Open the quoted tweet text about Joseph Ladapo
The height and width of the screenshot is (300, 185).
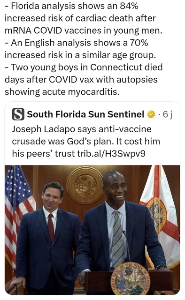click(x=86, y=142)
